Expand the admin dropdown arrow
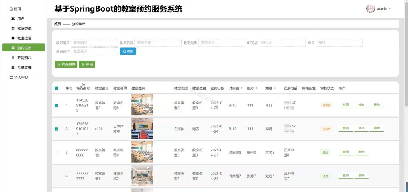The width and height of the screenshot is (408, 192). [x=390, y=9]
